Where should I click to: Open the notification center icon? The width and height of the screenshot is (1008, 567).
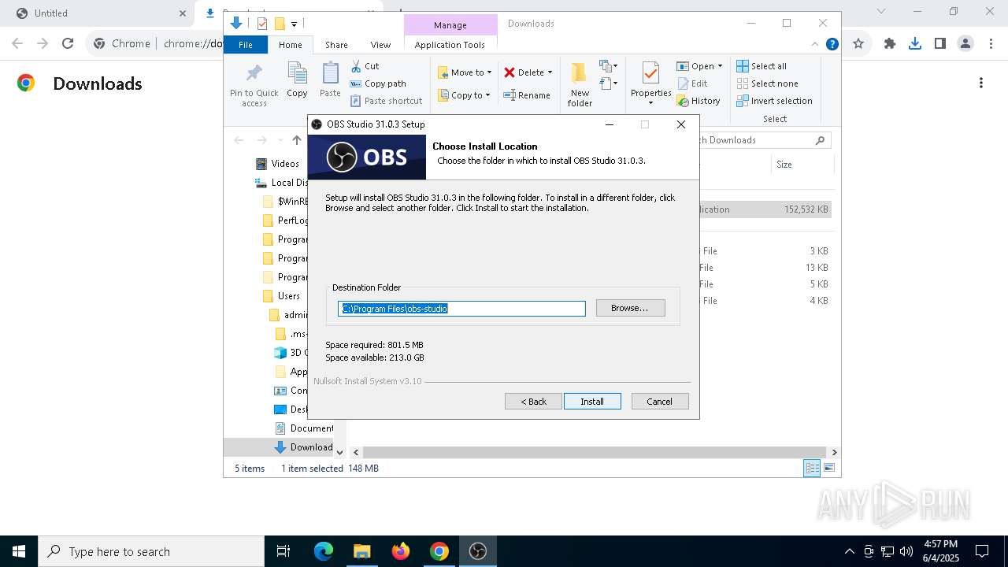982,551
